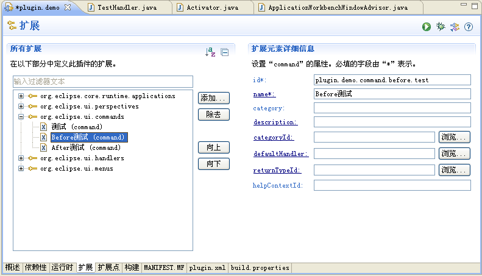Viewport: 482px width, 276px height.
Task: Click the name* hyperlink label
Action: (264, 94)
